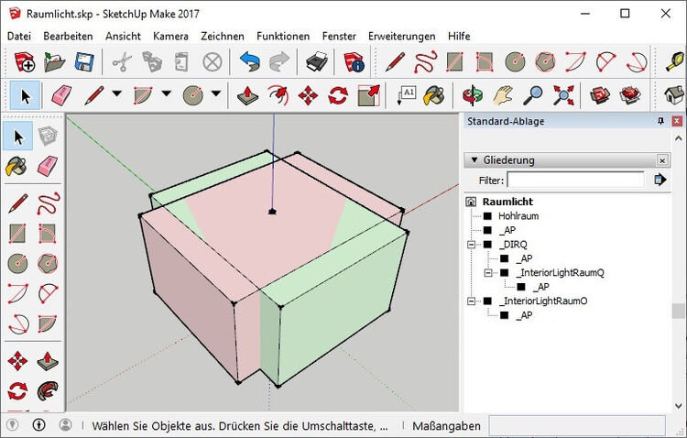The height and width of the screenshot is (438, 687).
Task: Click the credits status bar icon
Action: 39,424
